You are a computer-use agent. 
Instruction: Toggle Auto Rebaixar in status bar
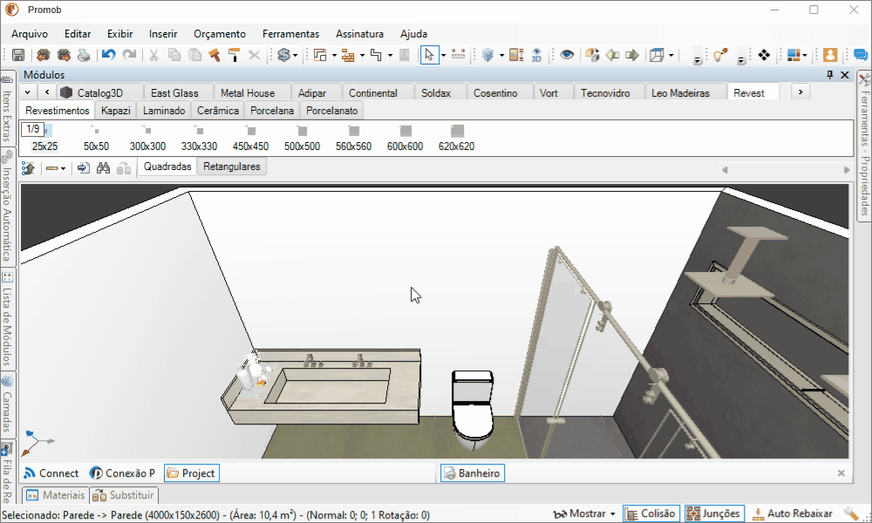click(793, 513)
